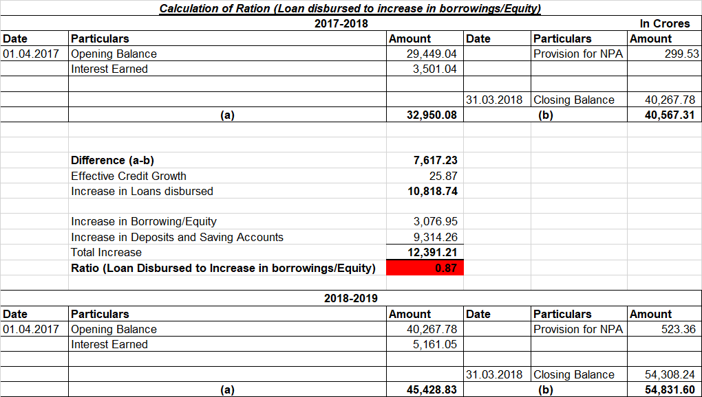This screenshot has width=702, height=397.
Task: Select the Closing Balance value 54,308.24
Action: (664, 374)
